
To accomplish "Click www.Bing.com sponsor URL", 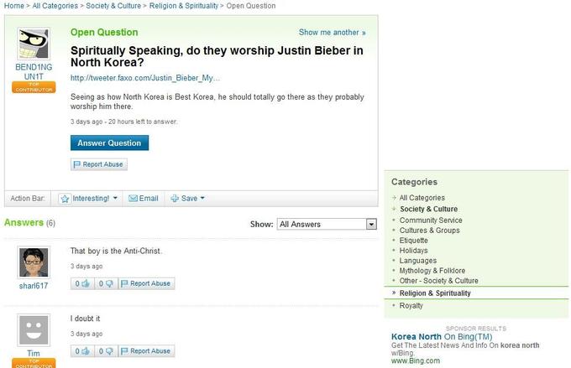I will click(416, 360).
